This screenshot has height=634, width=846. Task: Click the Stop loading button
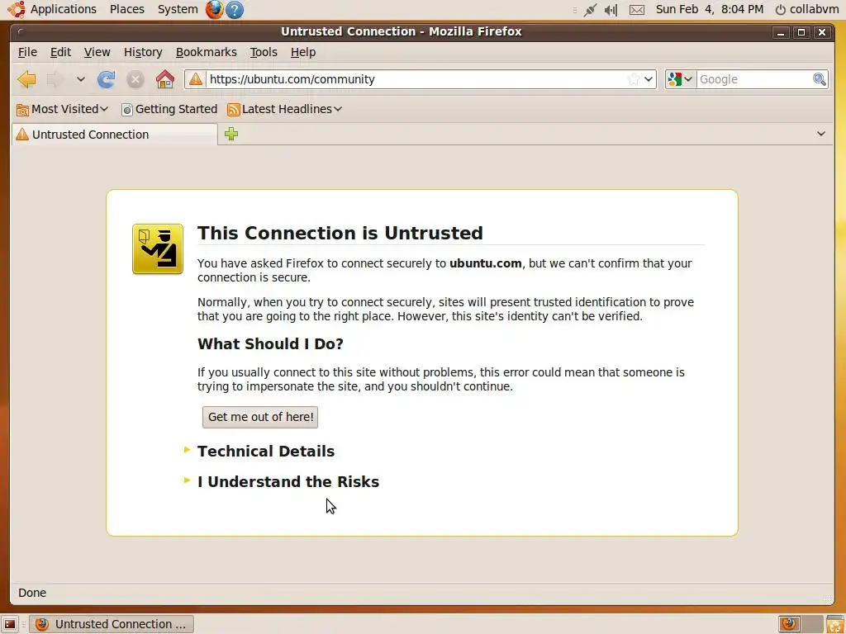(x=135, y=80)
